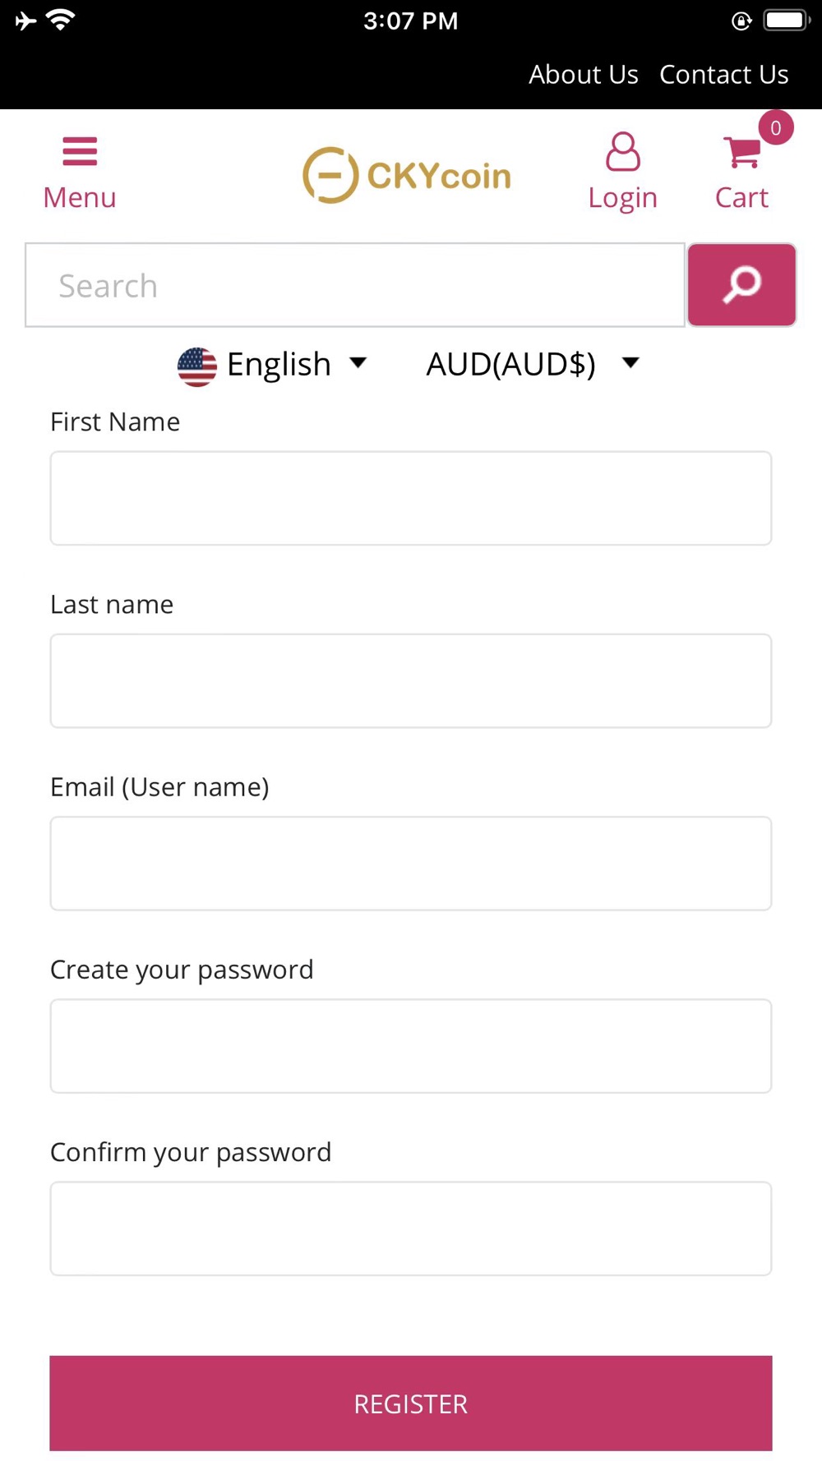
Task: Click the magnifying glass search button
Action: (741, 285)
